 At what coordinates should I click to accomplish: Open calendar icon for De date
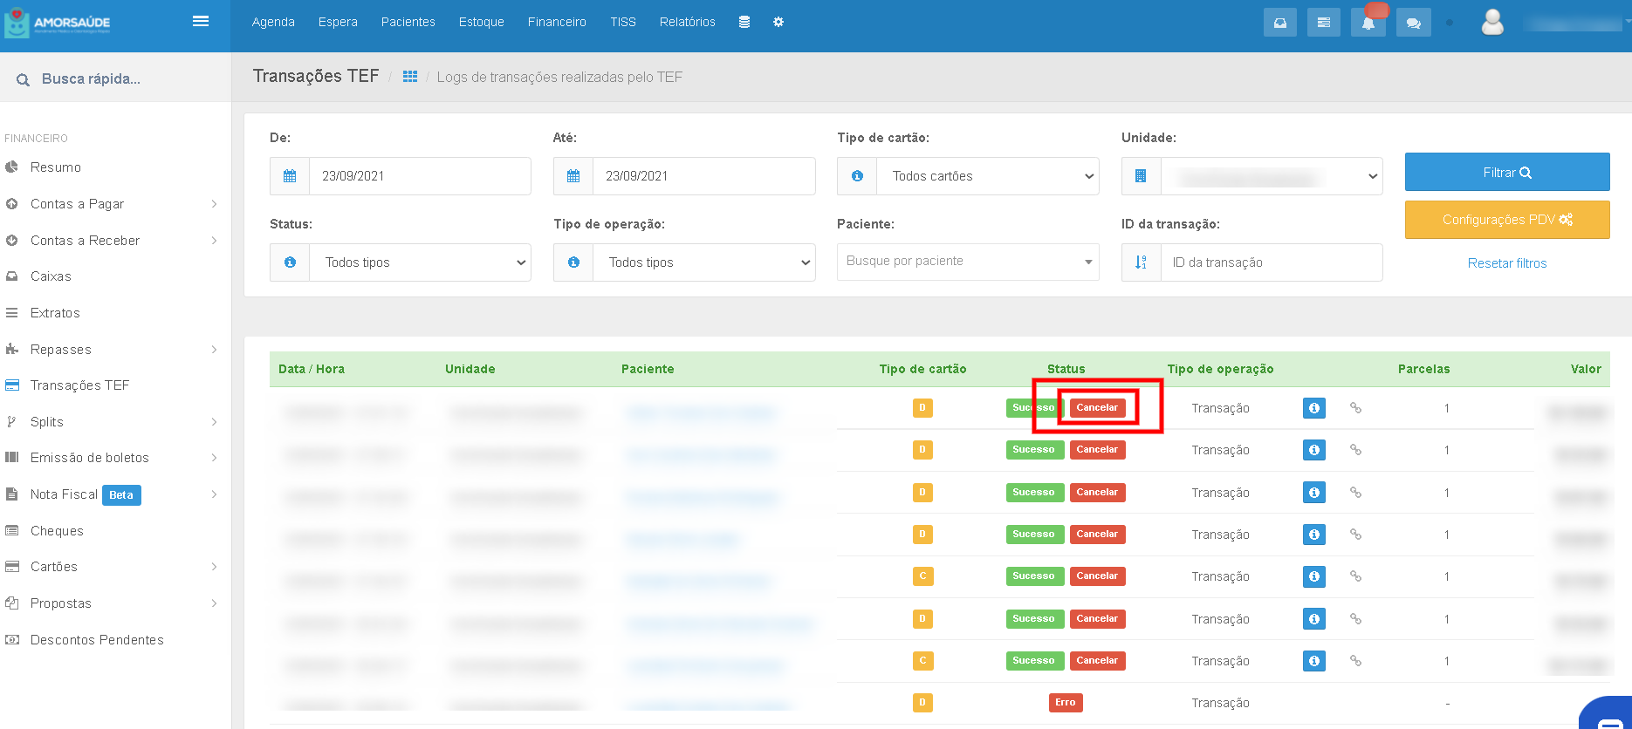pos(290,176)
